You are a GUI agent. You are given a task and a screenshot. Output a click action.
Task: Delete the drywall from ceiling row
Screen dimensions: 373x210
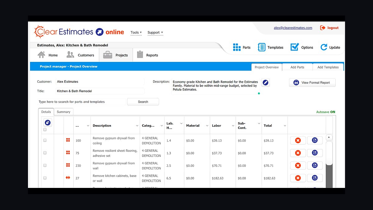coord(298,141)
